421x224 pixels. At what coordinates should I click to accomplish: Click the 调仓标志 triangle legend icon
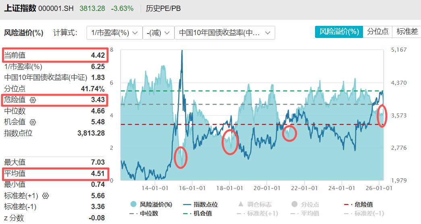241,205
